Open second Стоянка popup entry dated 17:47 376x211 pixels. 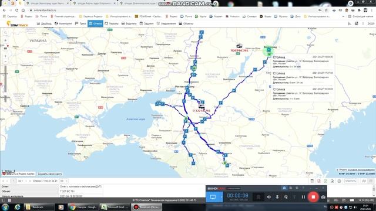303,78
